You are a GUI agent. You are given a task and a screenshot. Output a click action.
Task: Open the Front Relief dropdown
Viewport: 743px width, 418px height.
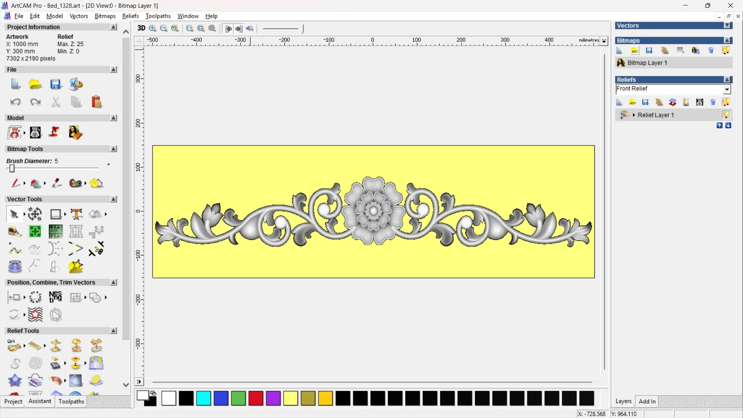(x=727, y=89)
